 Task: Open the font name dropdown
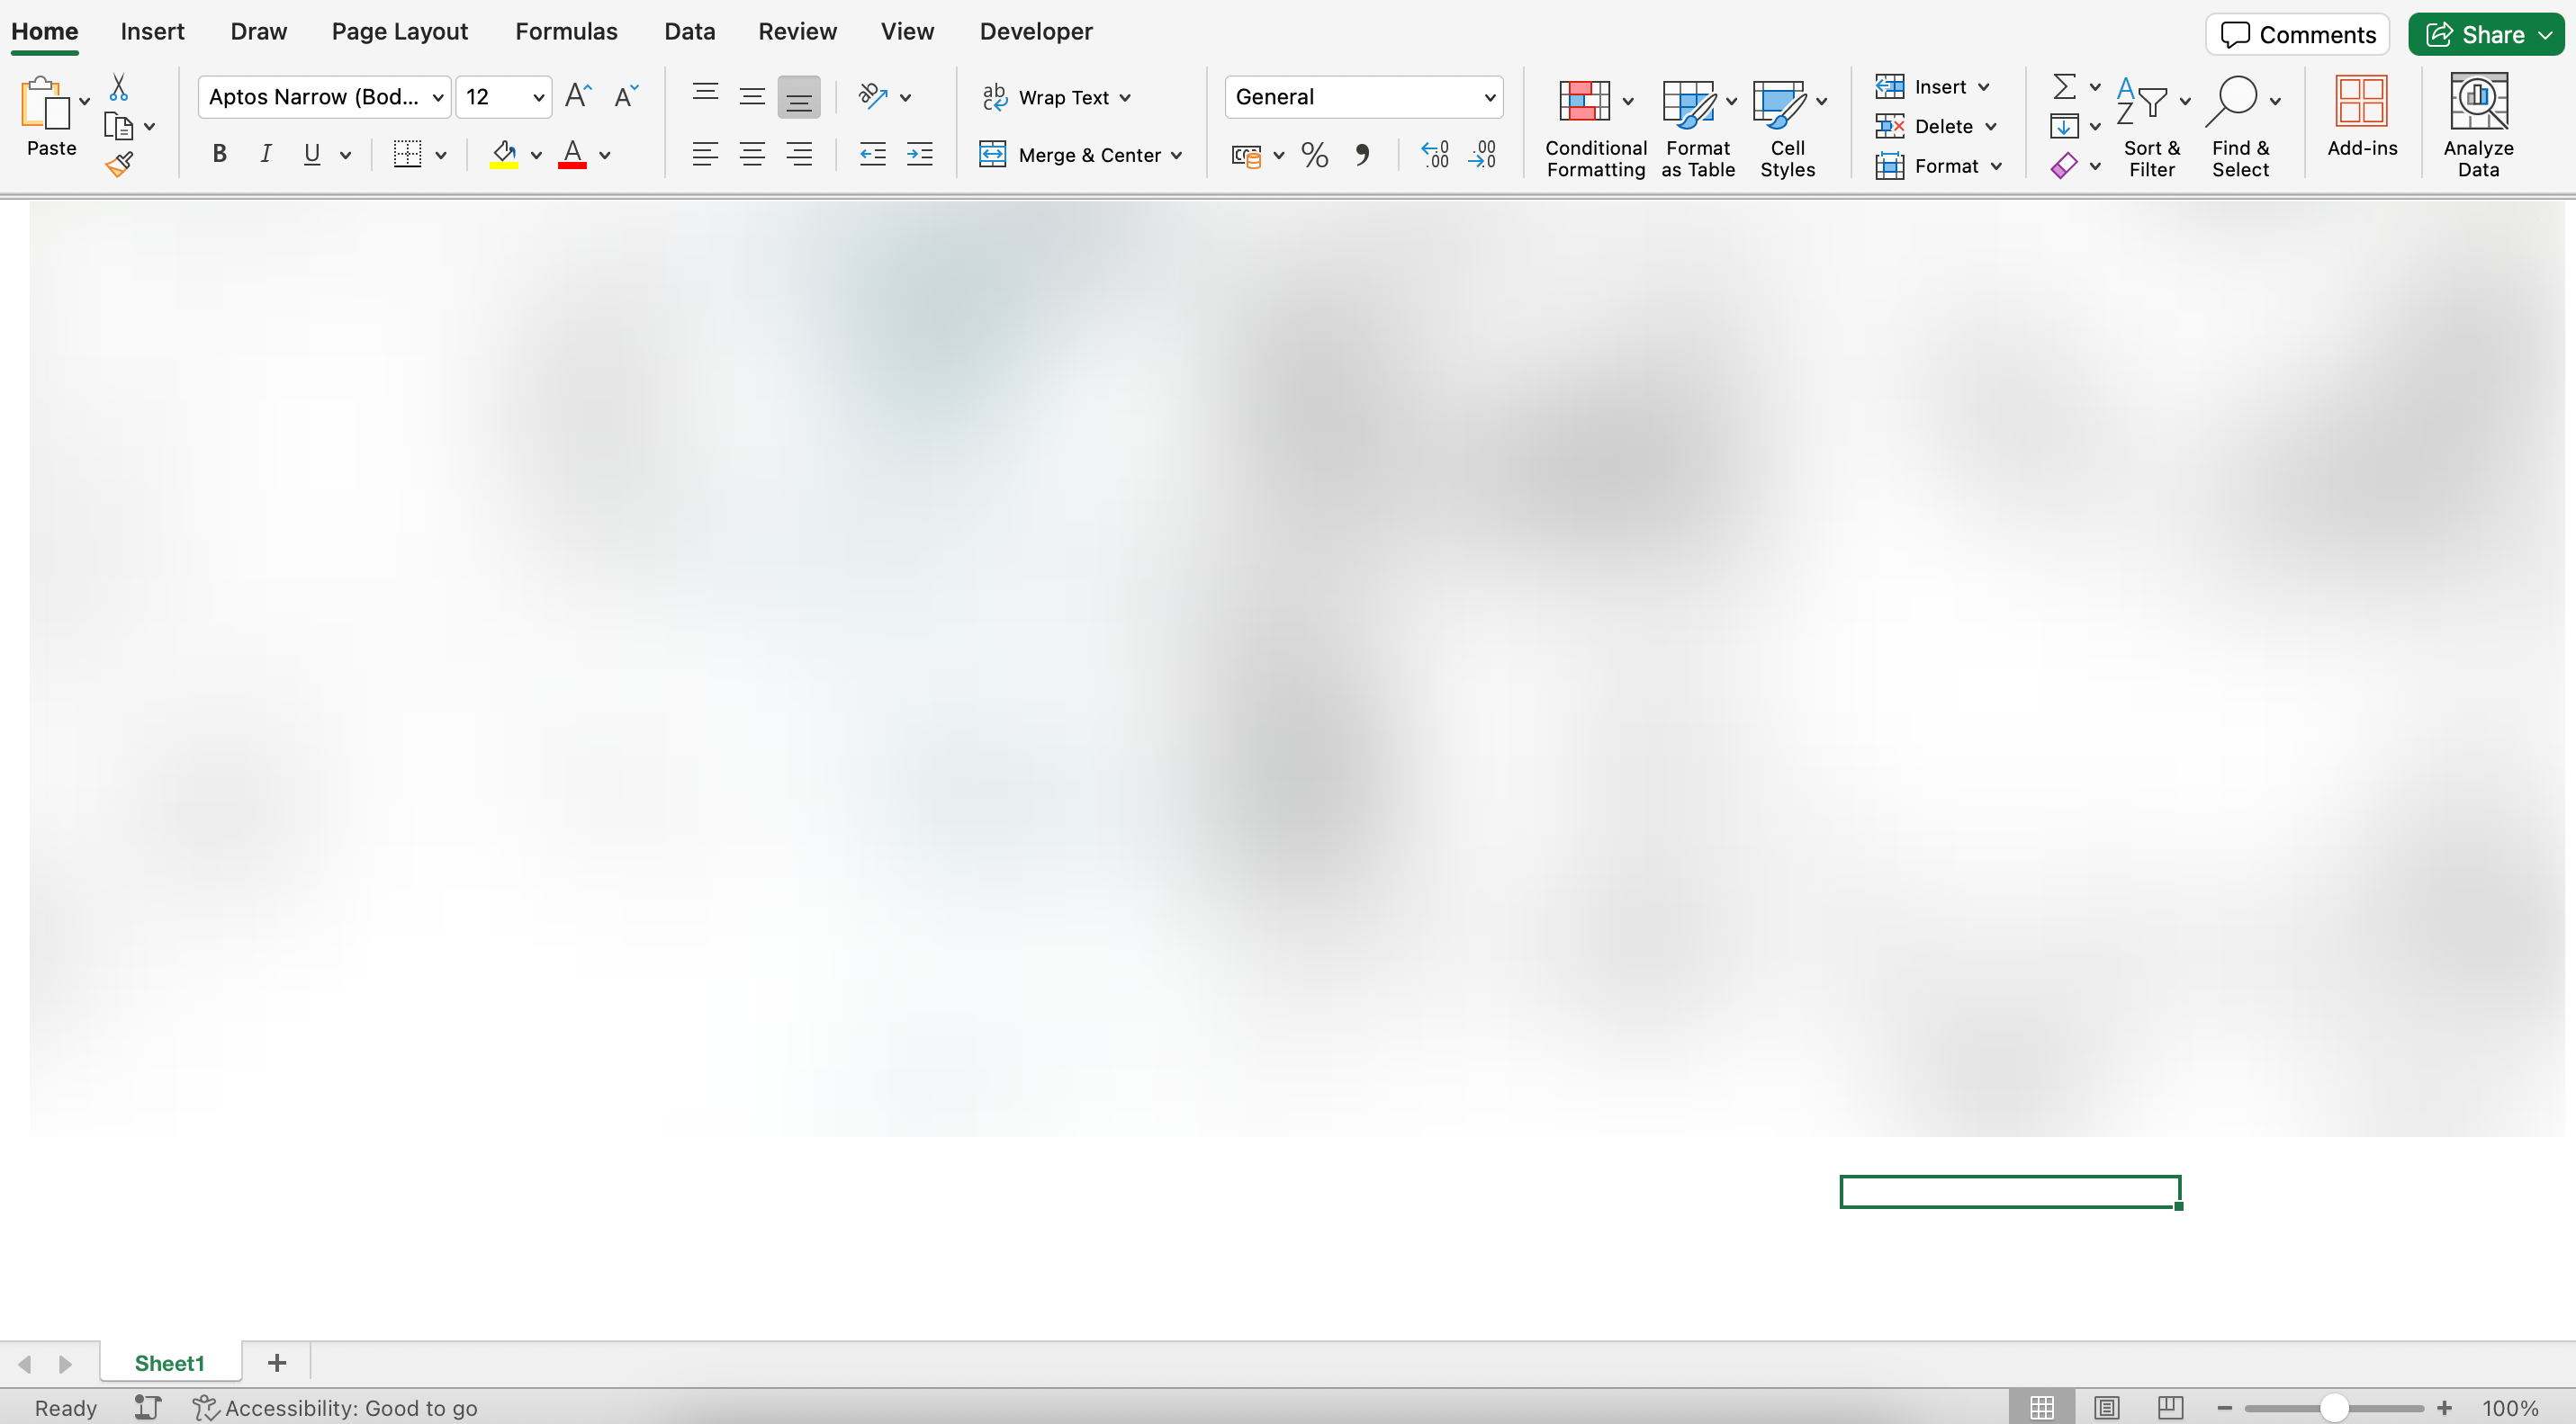[x=437, y=98]
